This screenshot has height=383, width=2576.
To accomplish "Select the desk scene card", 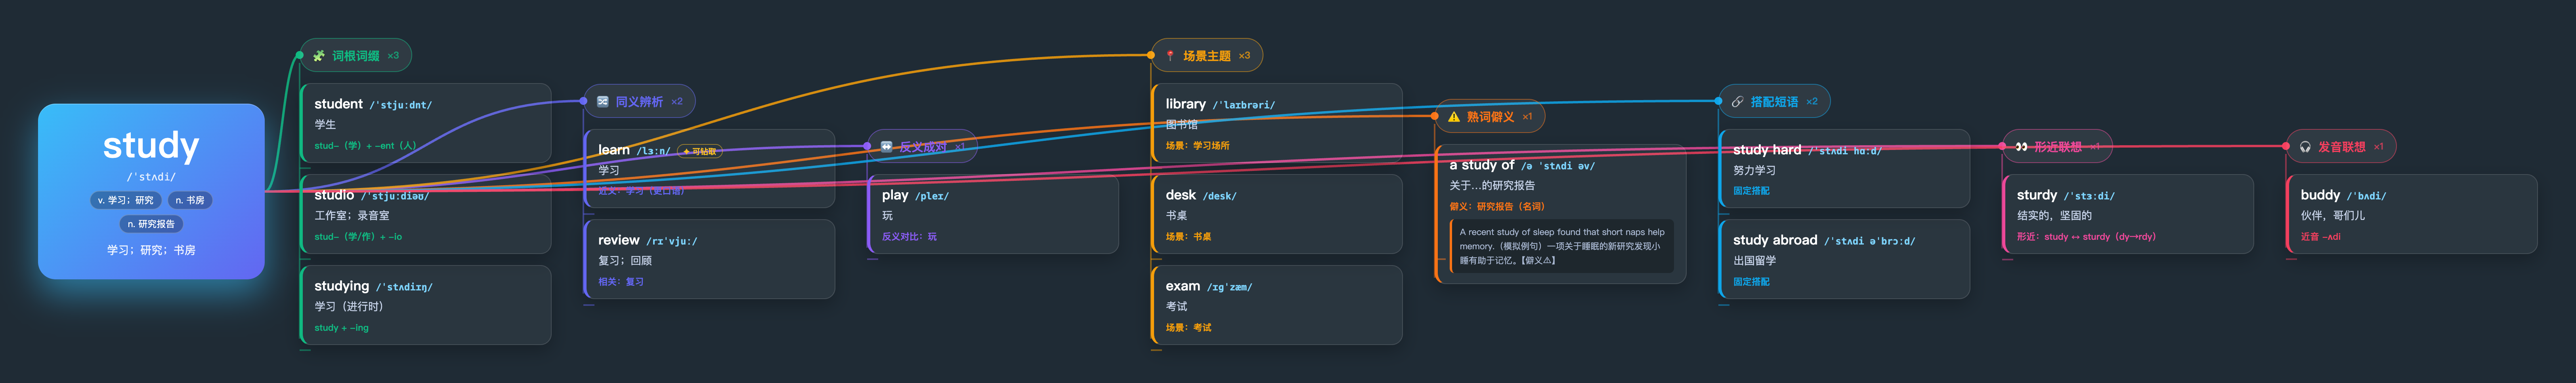I will click(1277, 214).
